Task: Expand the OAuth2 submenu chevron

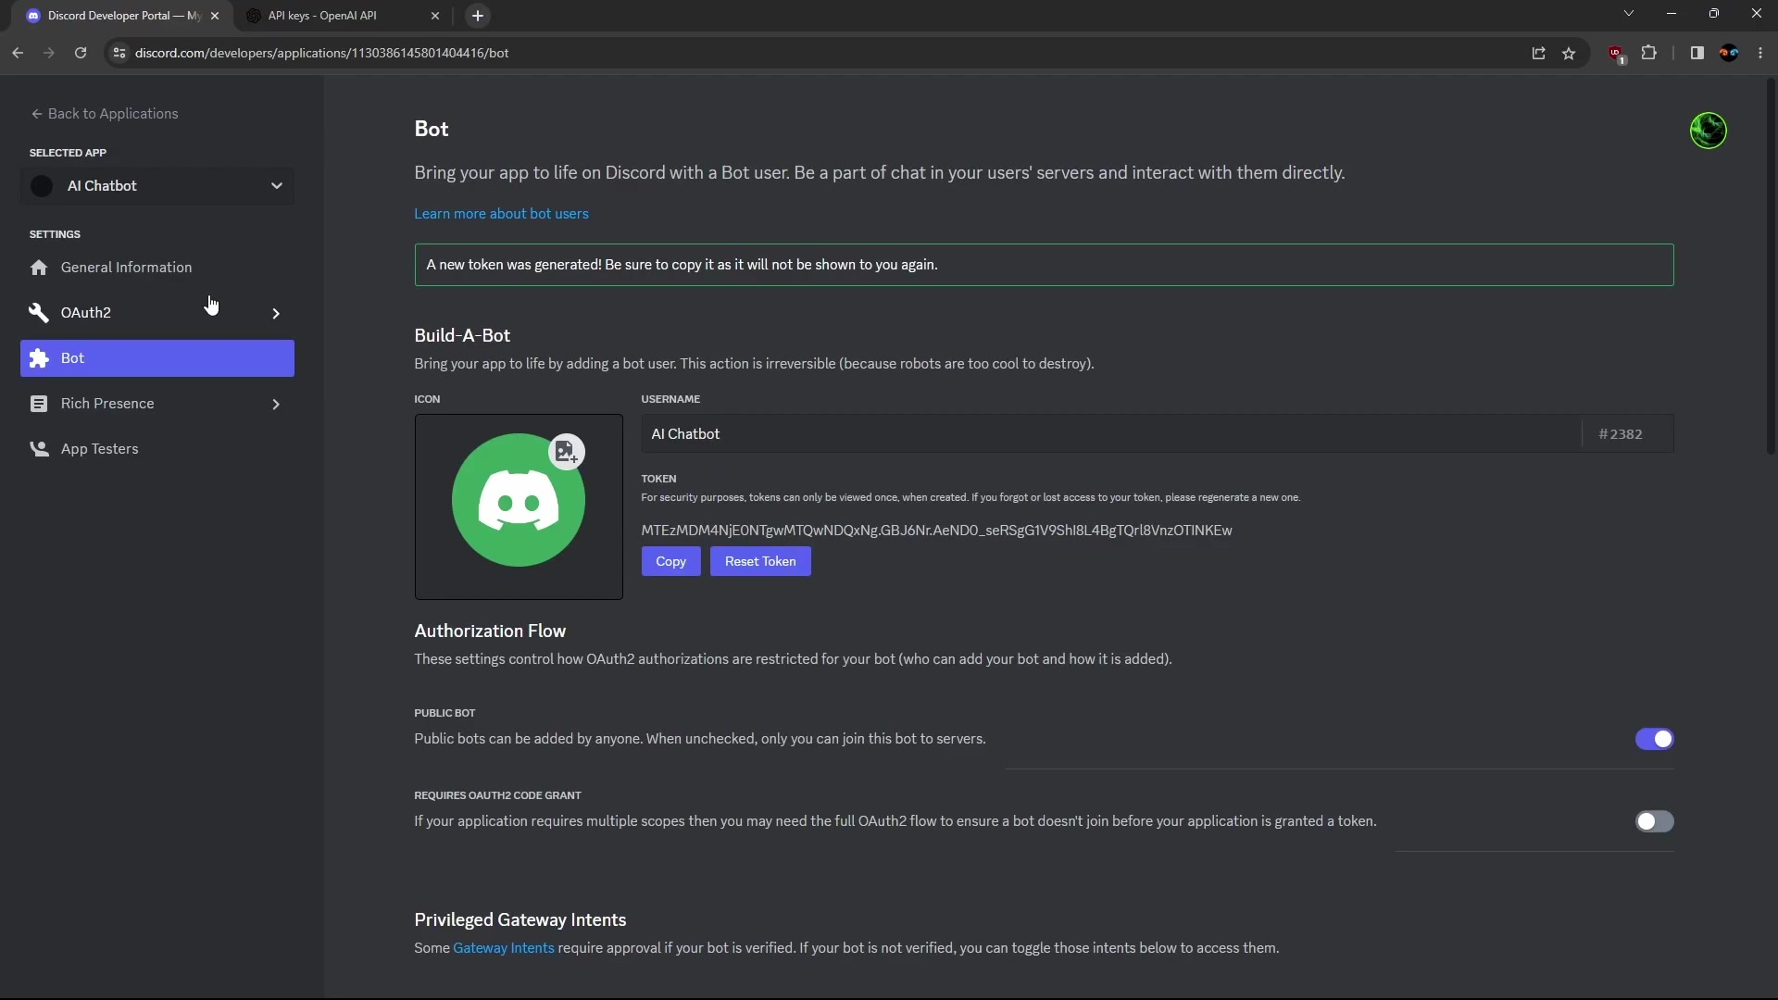Action: pyautogui.click(x=276, y=314)
